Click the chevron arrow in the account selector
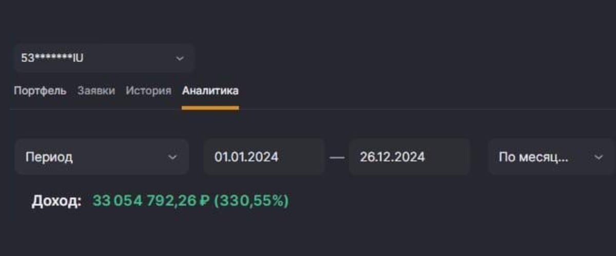Screen dimensions: 616x256 [x=180, y=58]
